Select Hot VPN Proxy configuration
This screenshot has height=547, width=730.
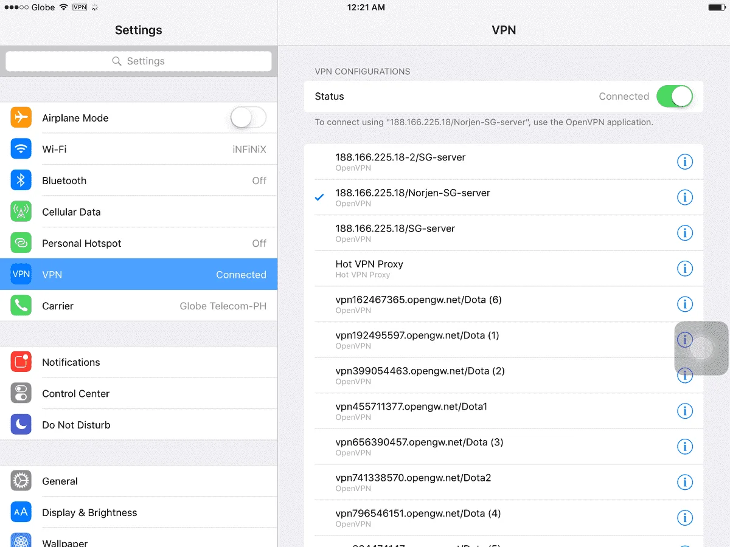pos(504,269)
